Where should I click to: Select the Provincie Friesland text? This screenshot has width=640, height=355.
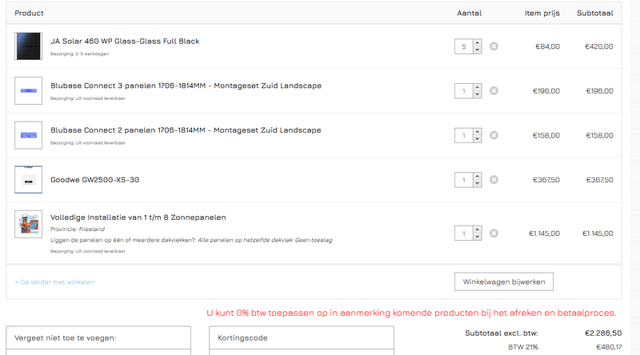[x=78, y=229]
